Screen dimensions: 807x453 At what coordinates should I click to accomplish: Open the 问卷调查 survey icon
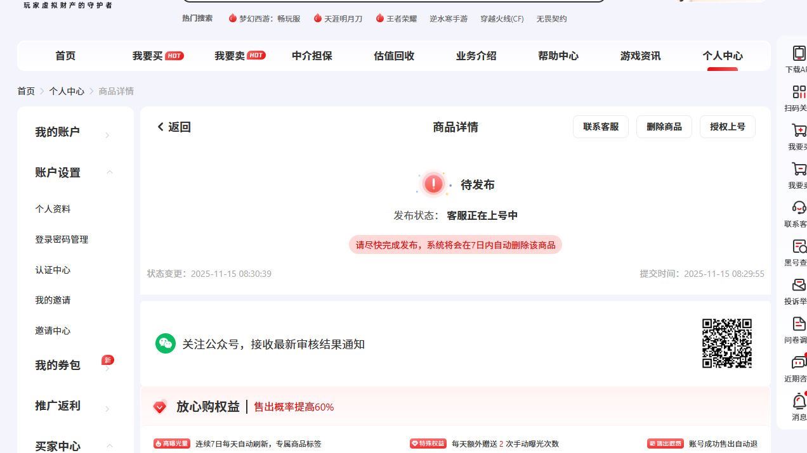(x=799, y=324)
